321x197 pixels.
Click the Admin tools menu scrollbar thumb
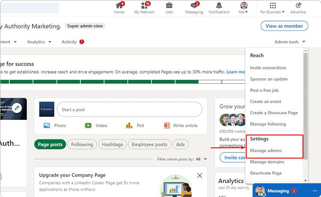point(306,106)
